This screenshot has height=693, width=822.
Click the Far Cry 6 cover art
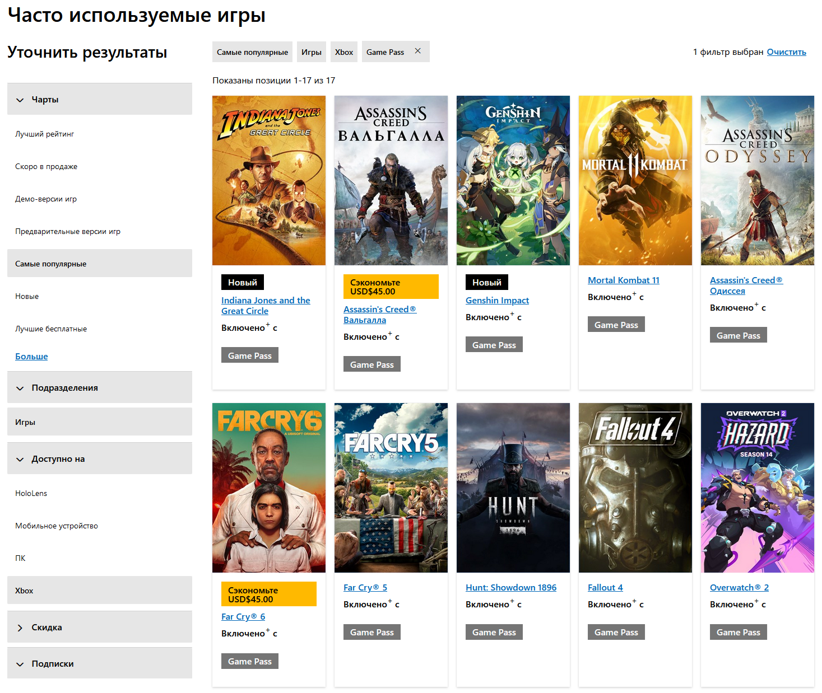click(x=269, y=488)
